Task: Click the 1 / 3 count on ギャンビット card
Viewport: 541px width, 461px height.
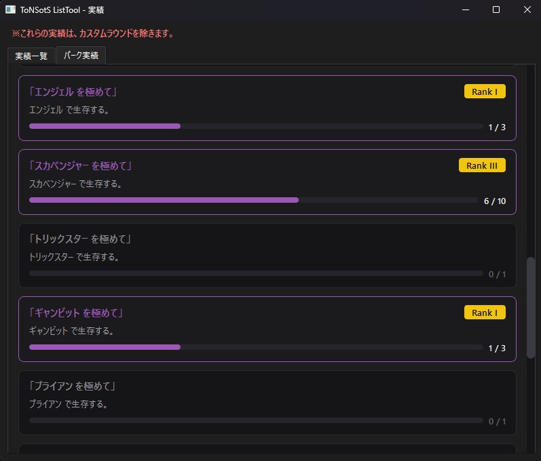Action: coord(497,348)
